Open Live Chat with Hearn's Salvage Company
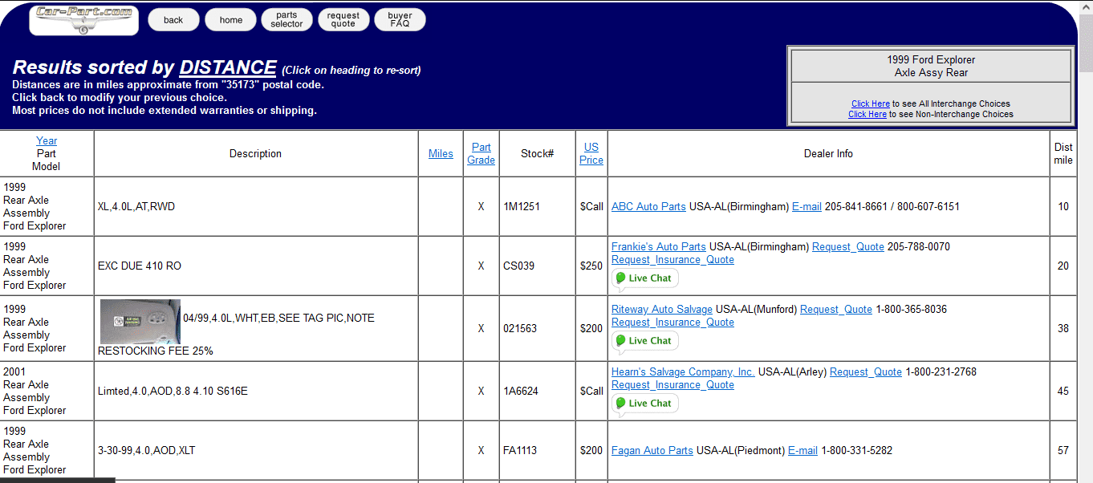Screen dimensions: 1093x483 click(645, 404)
